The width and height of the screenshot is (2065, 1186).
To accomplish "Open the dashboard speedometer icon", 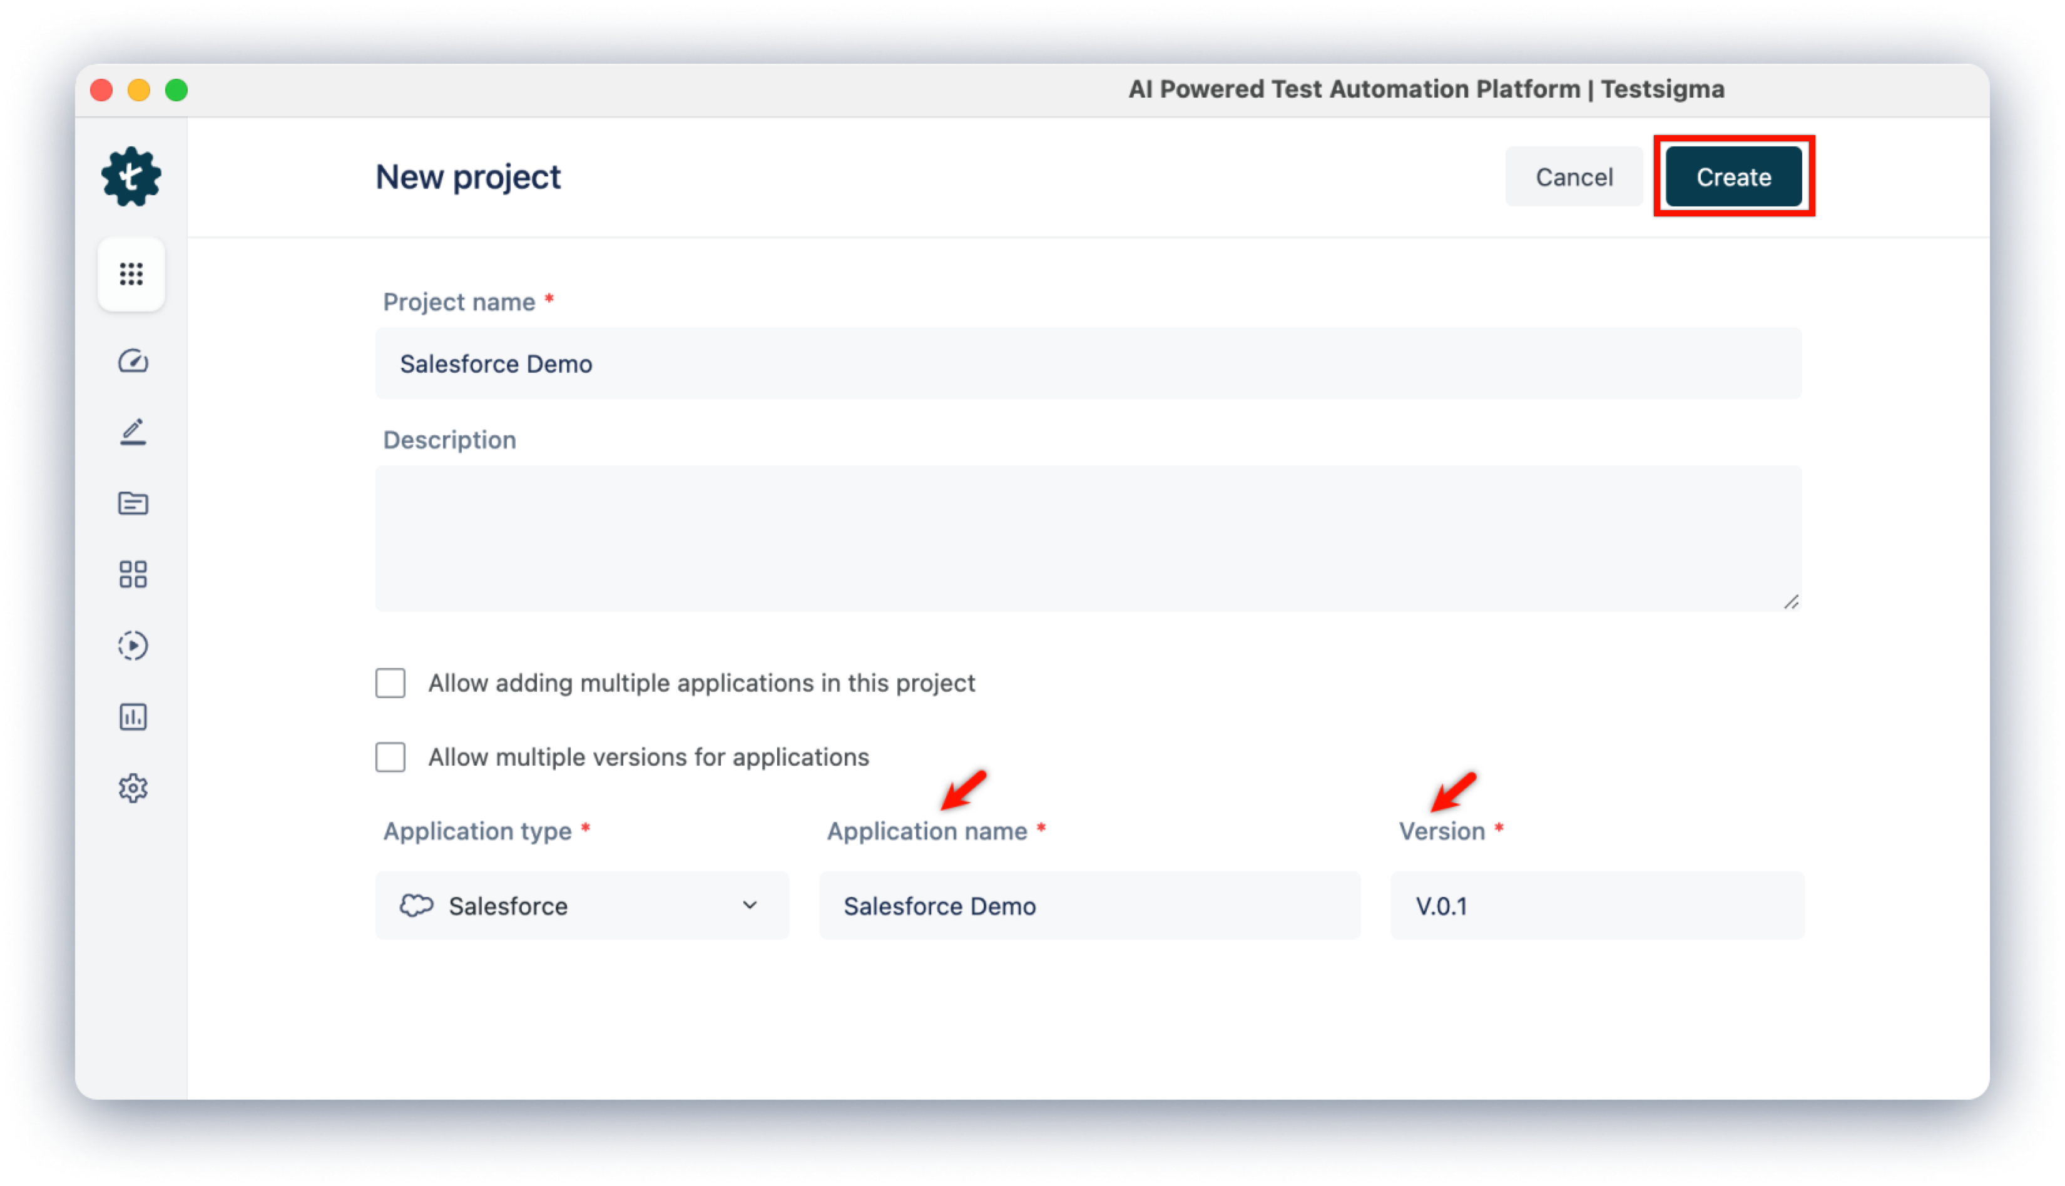I will [133, 361].
